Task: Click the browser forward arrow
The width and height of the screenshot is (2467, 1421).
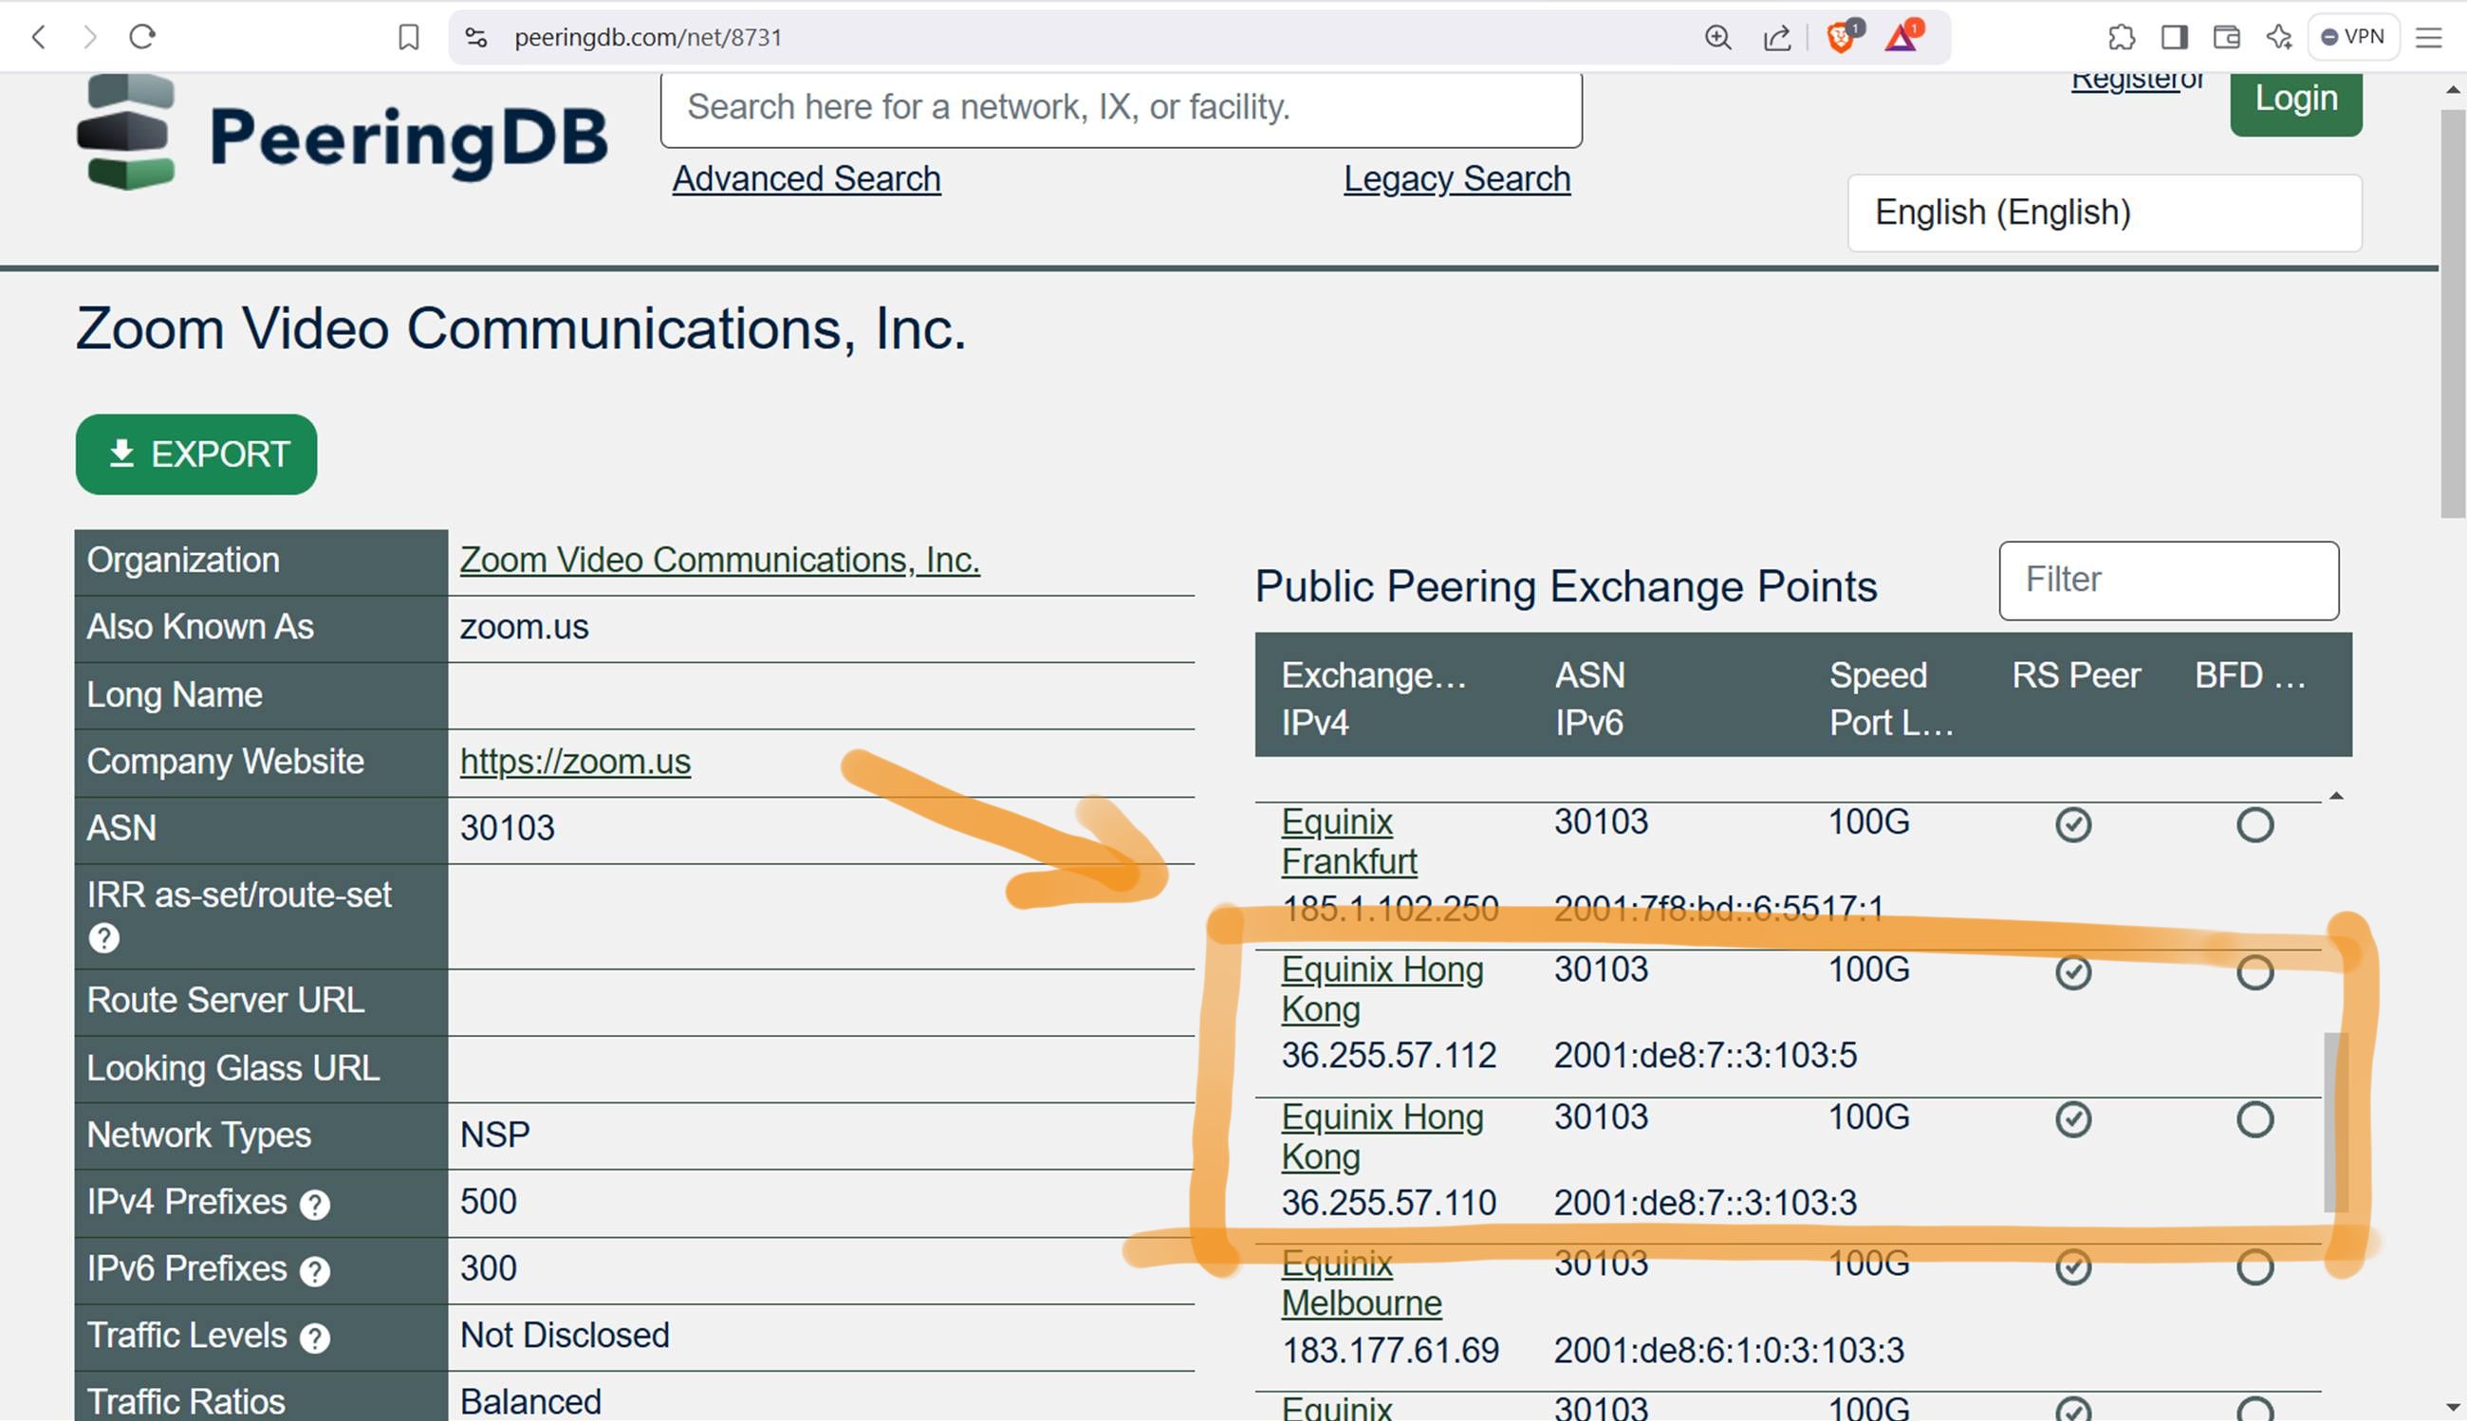Action: click(x=90, y=37)
